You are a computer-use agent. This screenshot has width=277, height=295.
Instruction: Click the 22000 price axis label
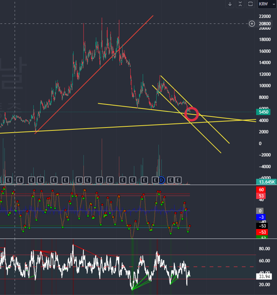[x=265, y=17]
